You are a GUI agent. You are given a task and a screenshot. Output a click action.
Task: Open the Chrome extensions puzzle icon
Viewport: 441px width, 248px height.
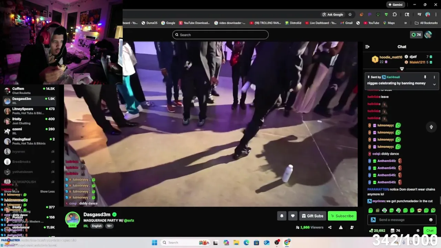point(395,14)
